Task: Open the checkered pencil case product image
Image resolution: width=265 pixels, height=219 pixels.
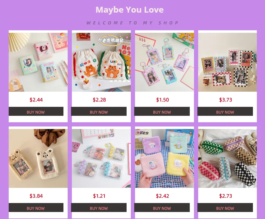Action: click(x=227, y=158)
